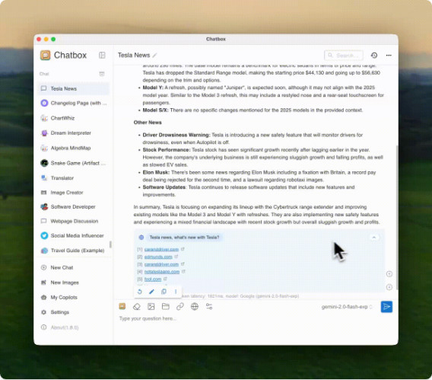Open the Snake Game (Artifact) chat

(x=73, y=163)
